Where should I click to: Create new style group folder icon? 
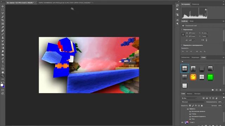(213, 90)
